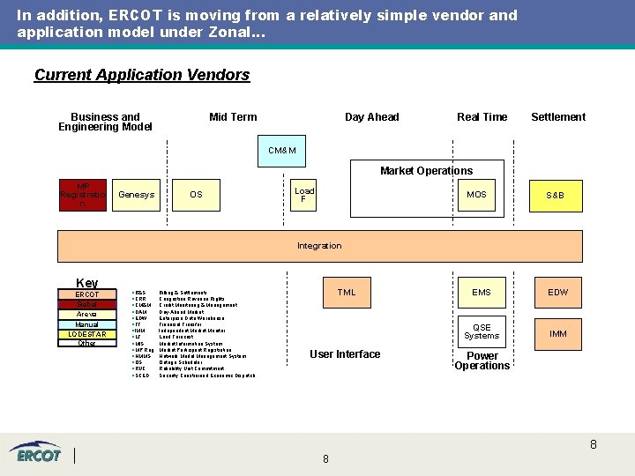Click the 'Current Application Vendors' heading

[x=142, y=75]
